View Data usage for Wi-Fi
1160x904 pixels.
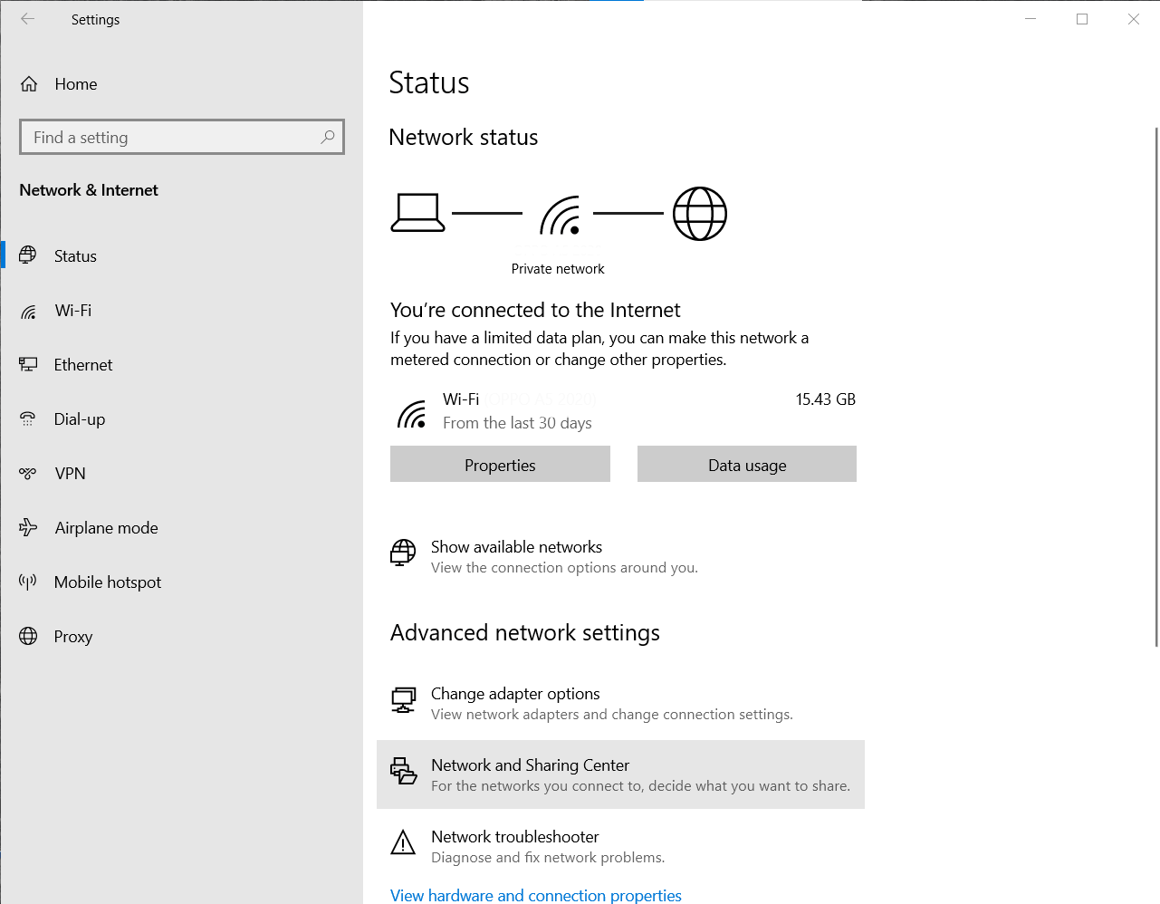tap(746, 463)
